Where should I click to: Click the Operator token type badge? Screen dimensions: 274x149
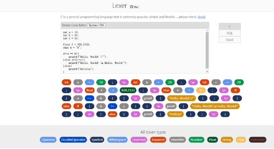[x=48, y=140]
